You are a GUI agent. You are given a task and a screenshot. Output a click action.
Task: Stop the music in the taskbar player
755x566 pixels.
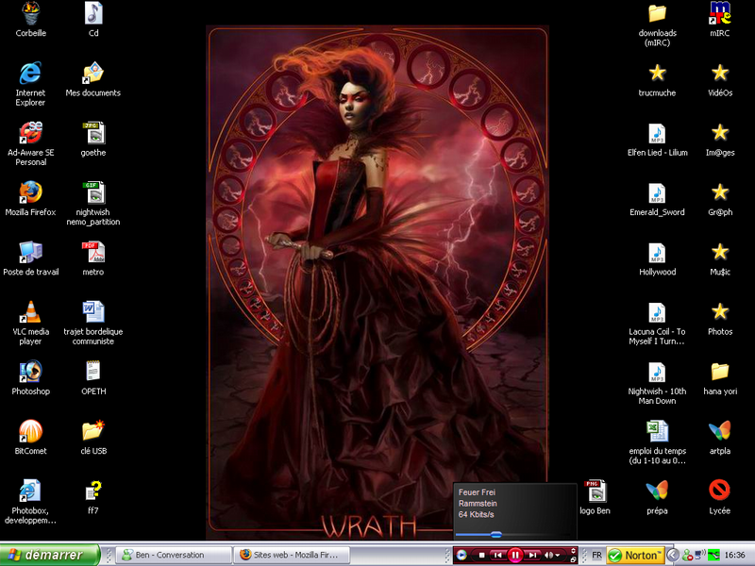pyautogui.click(x=481, y=556)
